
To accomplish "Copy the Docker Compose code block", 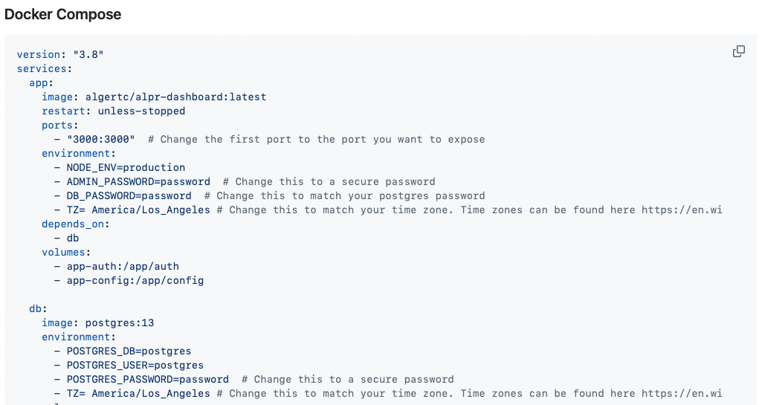I will (x=739, y=51).
